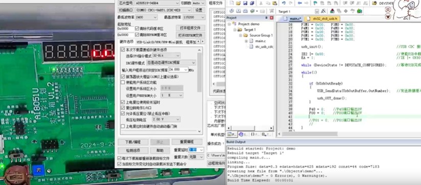The width and height of the screenshot is (421, 185).
Task: Collapse the Project: demo tree node
Action: [x=230, y=24]
